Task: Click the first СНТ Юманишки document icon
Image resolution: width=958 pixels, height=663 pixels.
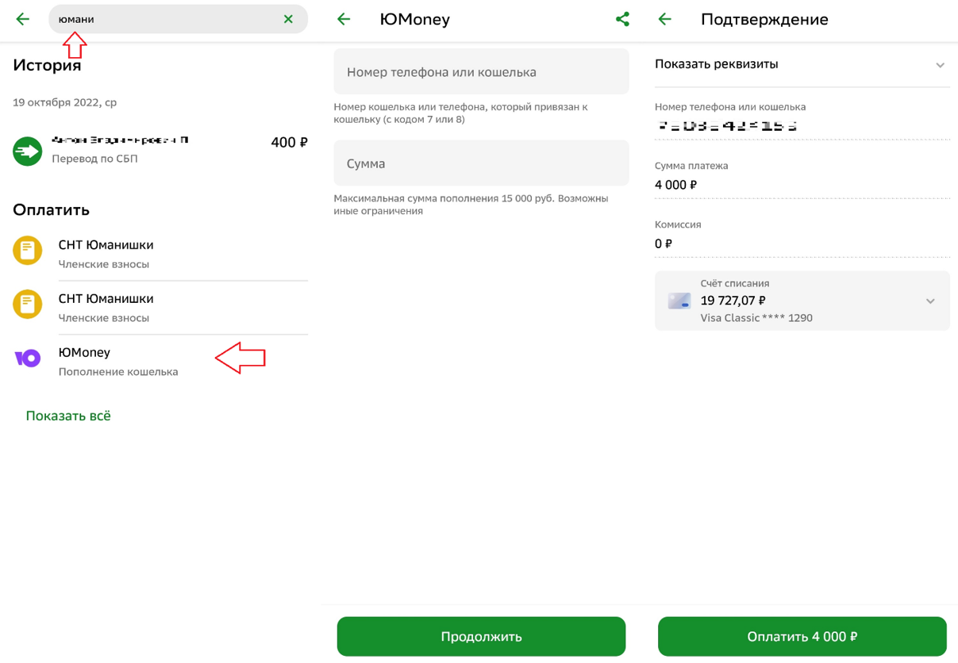Action: [28, 251]
